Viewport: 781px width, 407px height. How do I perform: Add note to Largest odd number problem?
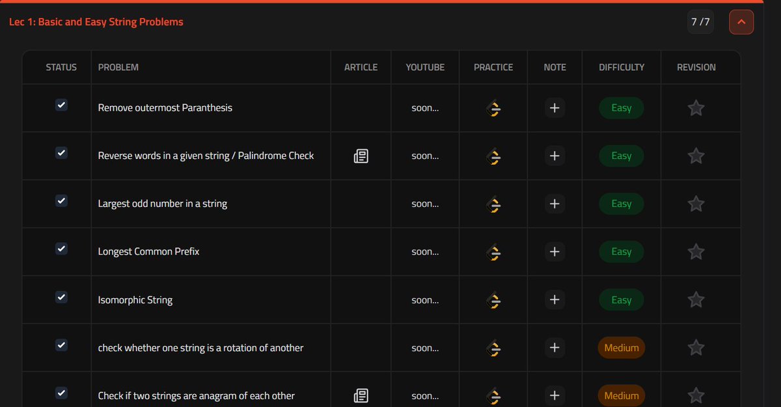(x=555, y=204)
